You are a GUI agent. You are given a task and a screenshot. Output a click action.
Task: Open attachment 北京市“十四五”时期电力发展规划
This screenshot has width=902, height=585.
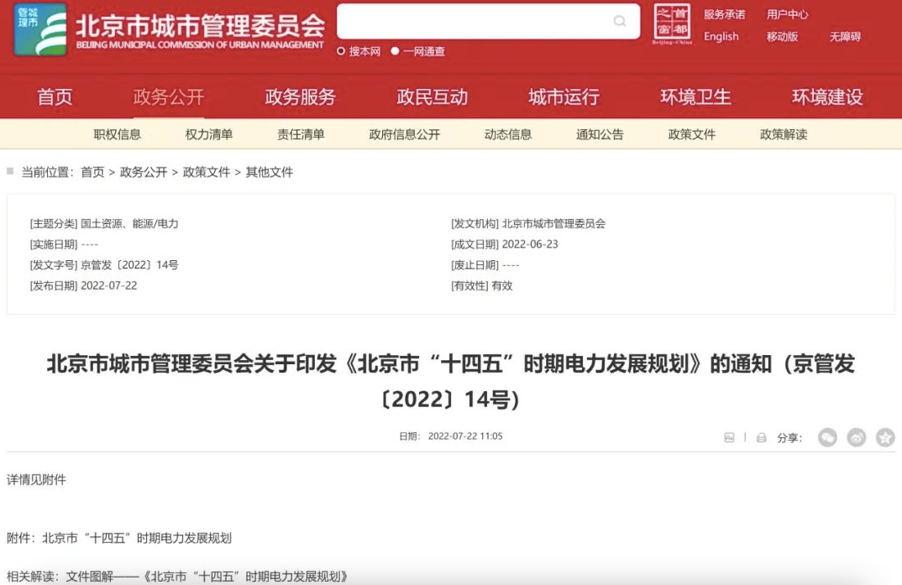pyautogui.click(x=137, y=538)
